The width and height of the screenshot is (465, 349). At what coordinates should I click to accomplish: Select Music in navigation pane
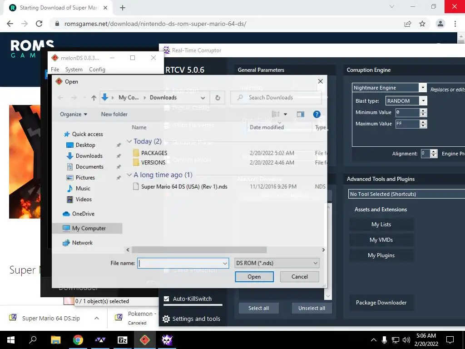pos(83,188)
